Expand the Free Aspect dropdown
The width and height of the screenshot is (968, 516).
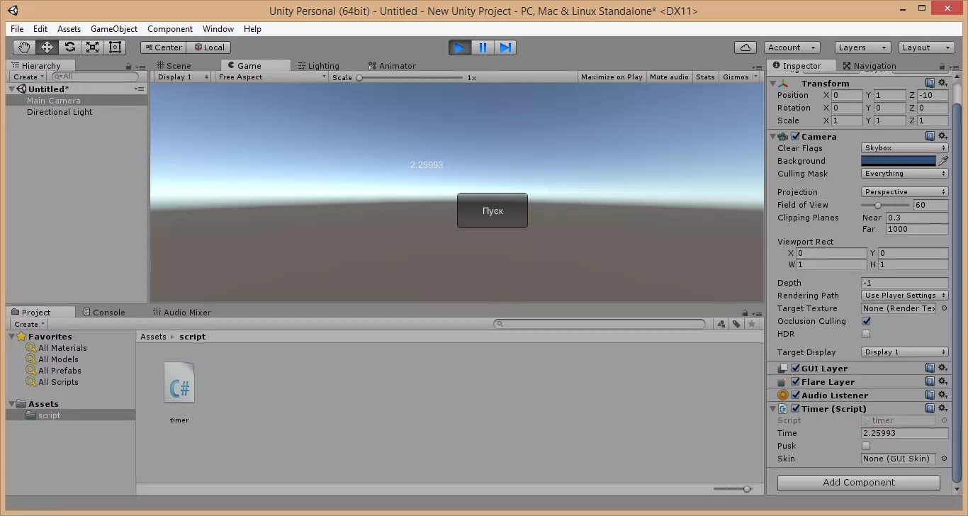(x=272, y=77)
